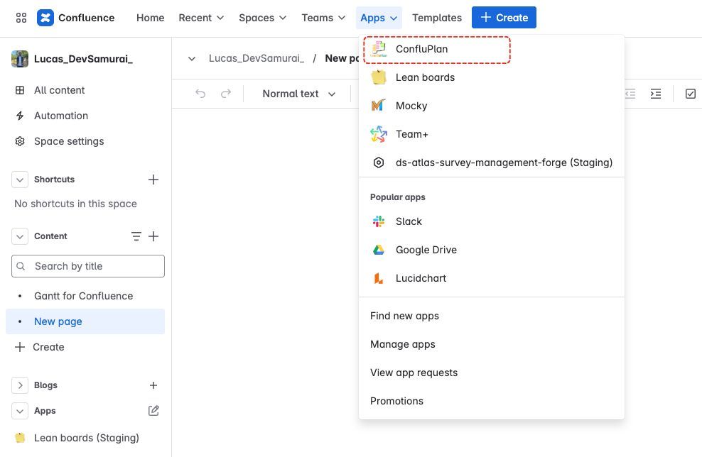Viewport: 702px width, 457px height.
Task: Expand the Blogs section
Action: point(20,385)
